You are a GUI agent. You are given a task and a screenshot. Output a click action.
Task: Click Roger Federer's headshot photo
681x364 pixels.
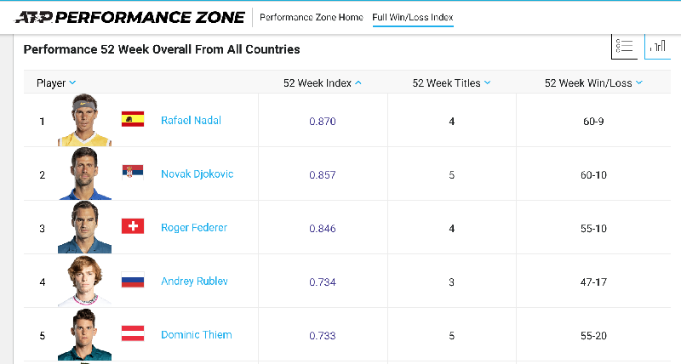(84, 227)
